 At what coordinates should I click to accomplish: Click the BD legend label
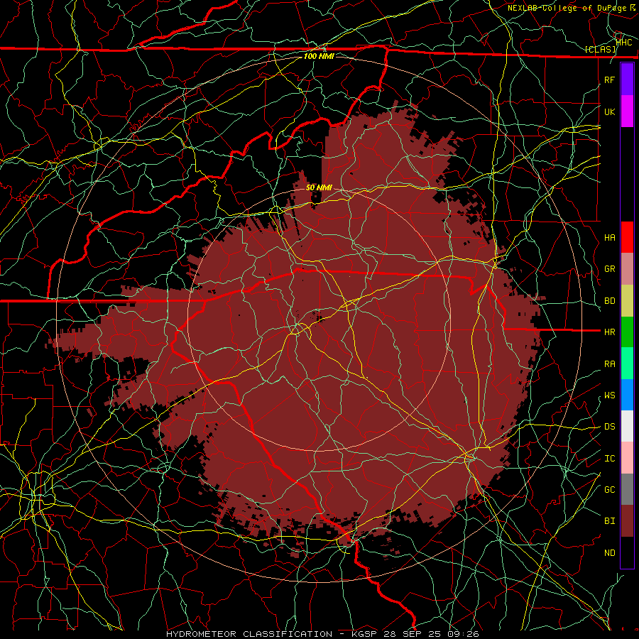click(609, 301)
